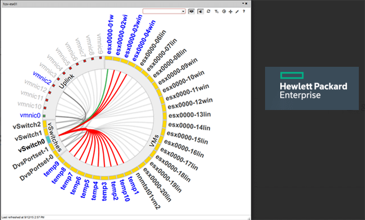Screen dimensions: 365x220
Task: Select the blue vmnic0 uplink label
Action: point(30,115)
